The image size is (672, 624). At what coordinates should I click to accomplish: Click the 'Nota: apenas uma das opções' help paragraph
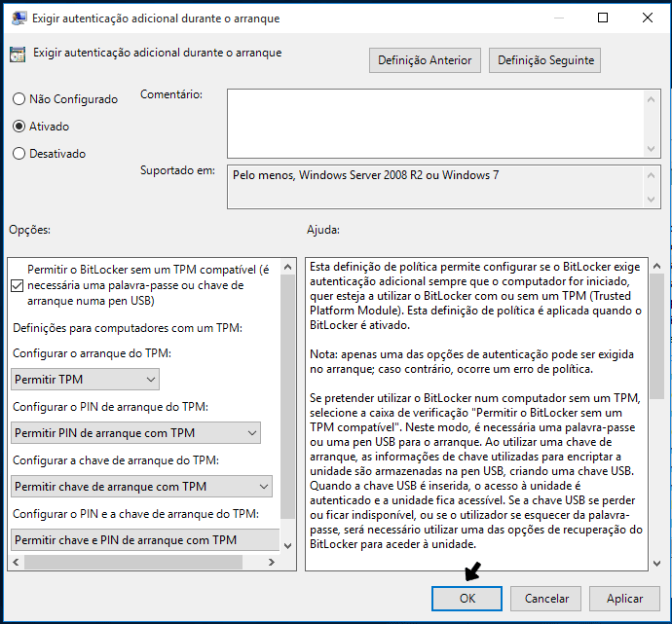471,362
